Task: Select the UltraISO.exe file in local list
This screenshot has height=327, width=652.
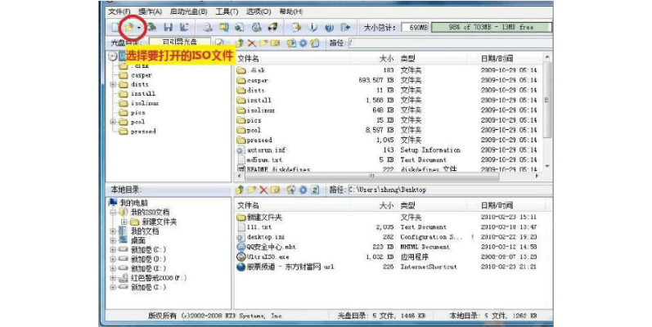Action: pyautogui.click(x=263, y=257)
